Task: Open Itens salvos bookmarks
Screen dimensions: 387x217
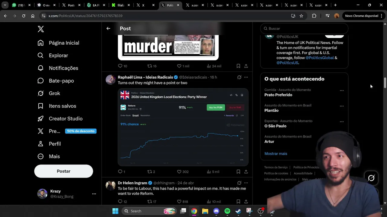Action: point(57,106)
